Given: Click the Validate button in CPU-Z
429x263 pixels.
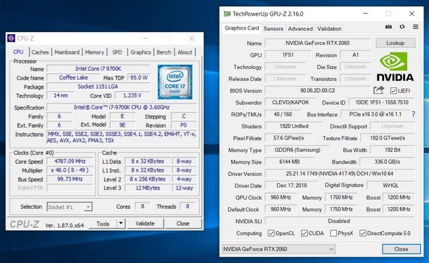Looking at the screenshot, I should (145, 223).
